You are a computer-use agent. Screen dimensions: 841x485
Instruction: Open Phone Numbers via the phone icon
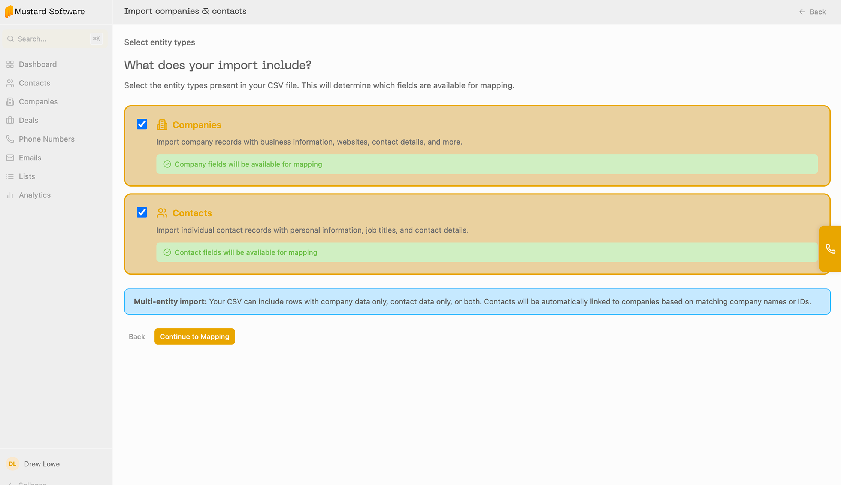(10, 139)
